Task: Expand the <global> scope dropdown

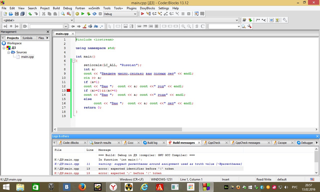Action: click(x=71, y=20)
